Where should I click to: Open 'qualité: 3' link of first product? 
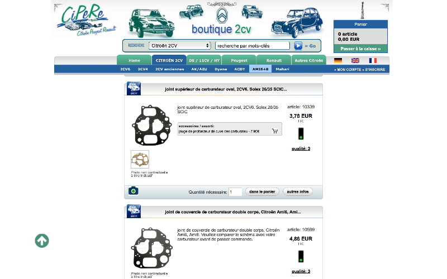301,148
